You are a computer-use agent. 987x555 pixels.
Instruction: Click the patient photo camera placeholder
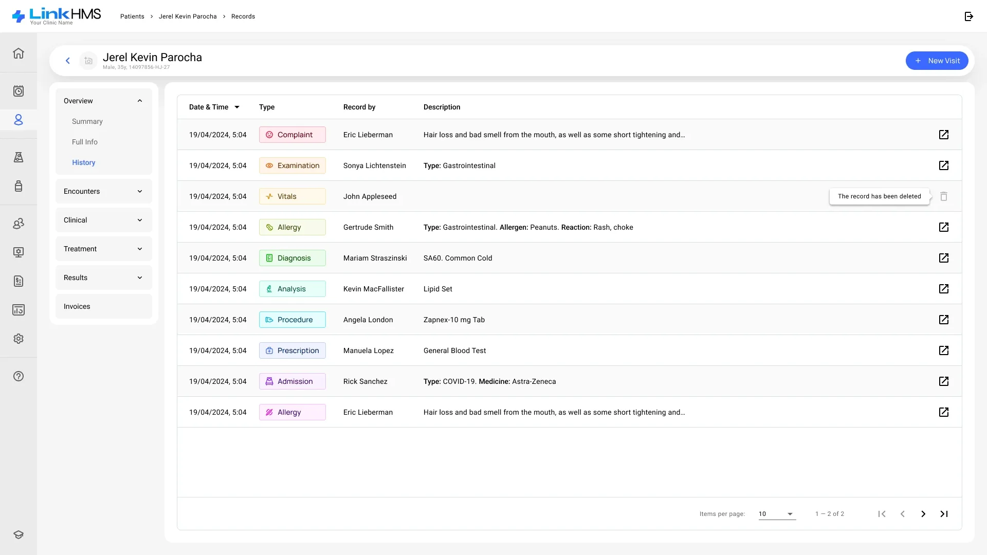coord(88,61)
